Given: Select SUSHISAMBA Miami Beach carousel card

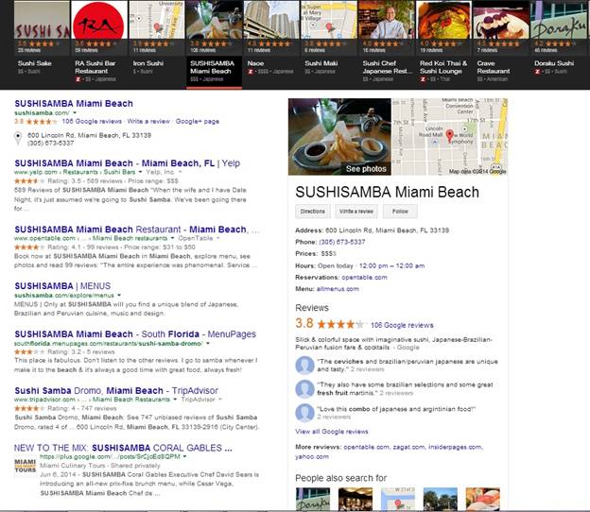Looking at the screenshot, I should click(214, 43).
